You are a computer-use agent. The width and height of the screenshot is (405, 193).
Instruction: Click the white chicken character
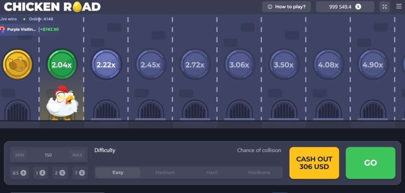pos(62,103)
